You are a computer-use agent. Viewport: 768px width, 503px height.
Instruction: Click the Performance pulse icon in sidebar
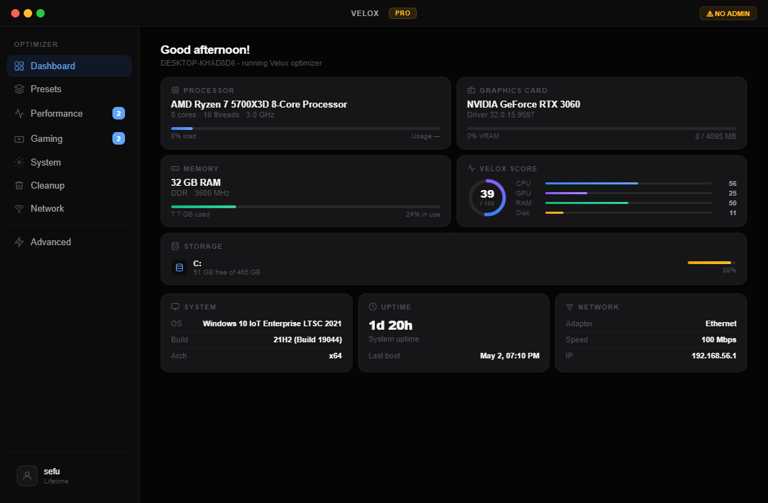pos(19,114)
